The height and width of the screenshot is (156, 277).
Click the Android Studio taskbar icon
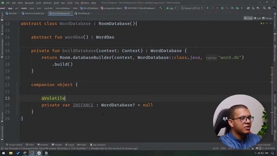pos(32,153)
